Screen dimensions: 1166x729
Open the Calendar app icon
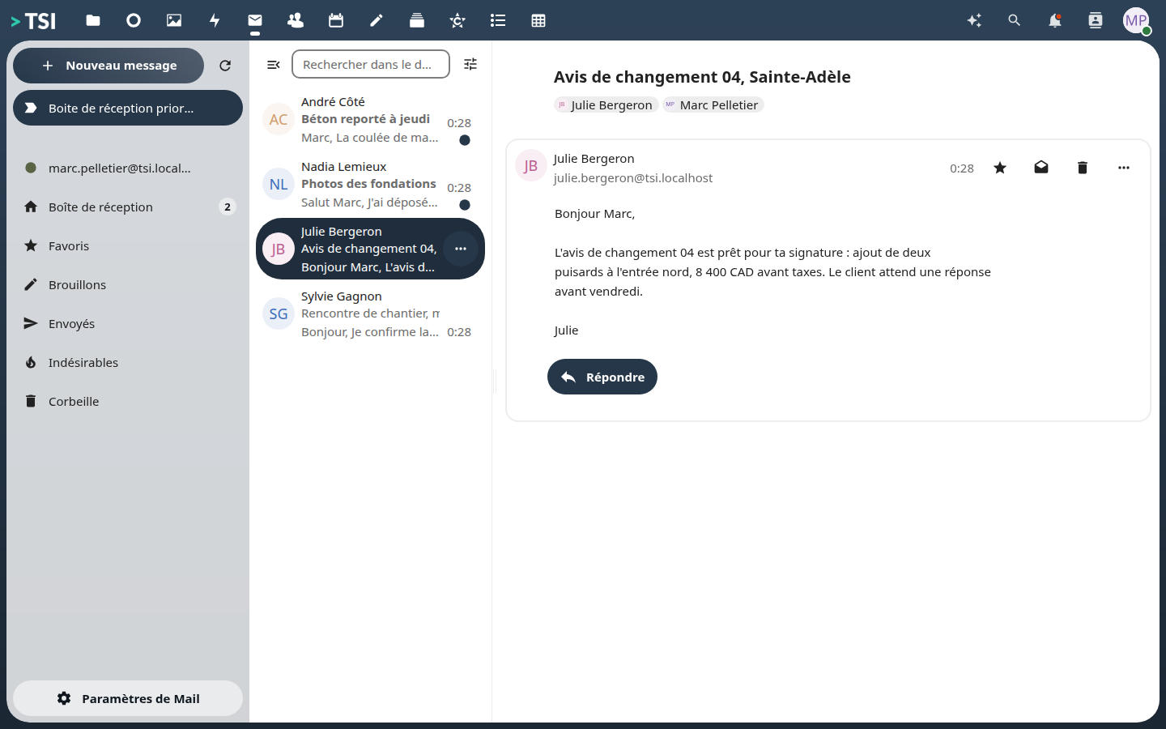pos(336,20)
